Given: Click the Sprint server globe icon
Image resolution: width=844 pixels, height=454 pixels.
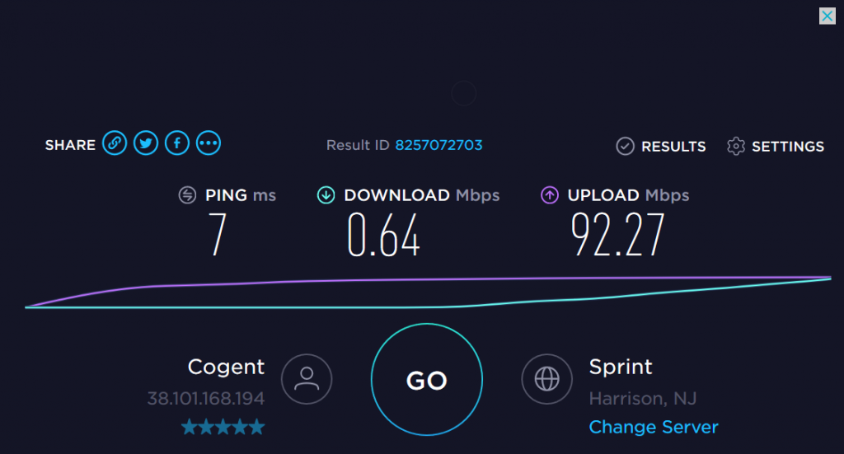Looking at the screenshot, I should [x=547, y=379].
